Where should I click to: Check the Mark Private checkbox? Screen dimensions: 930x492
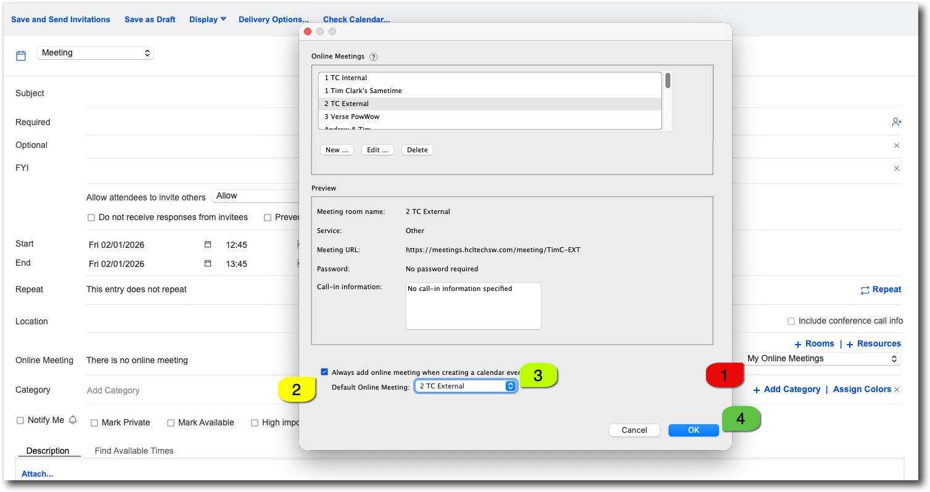[x=94, y=423]
